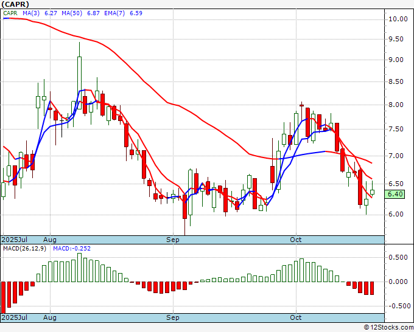
Task: Click Oct on the MACD date axis
Action: [x=295, y=317]
